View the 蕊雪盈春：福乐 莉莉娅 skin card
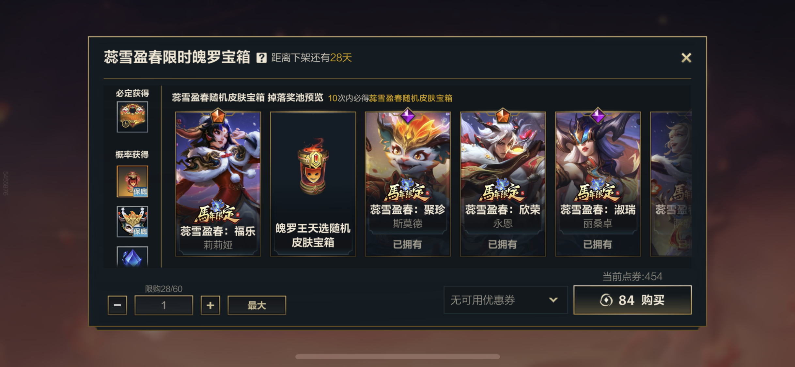The height and width of the screenshot is (367, 795). coord(218,184)
